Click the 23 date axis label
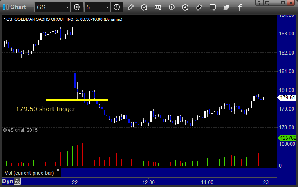 point(265,182)
